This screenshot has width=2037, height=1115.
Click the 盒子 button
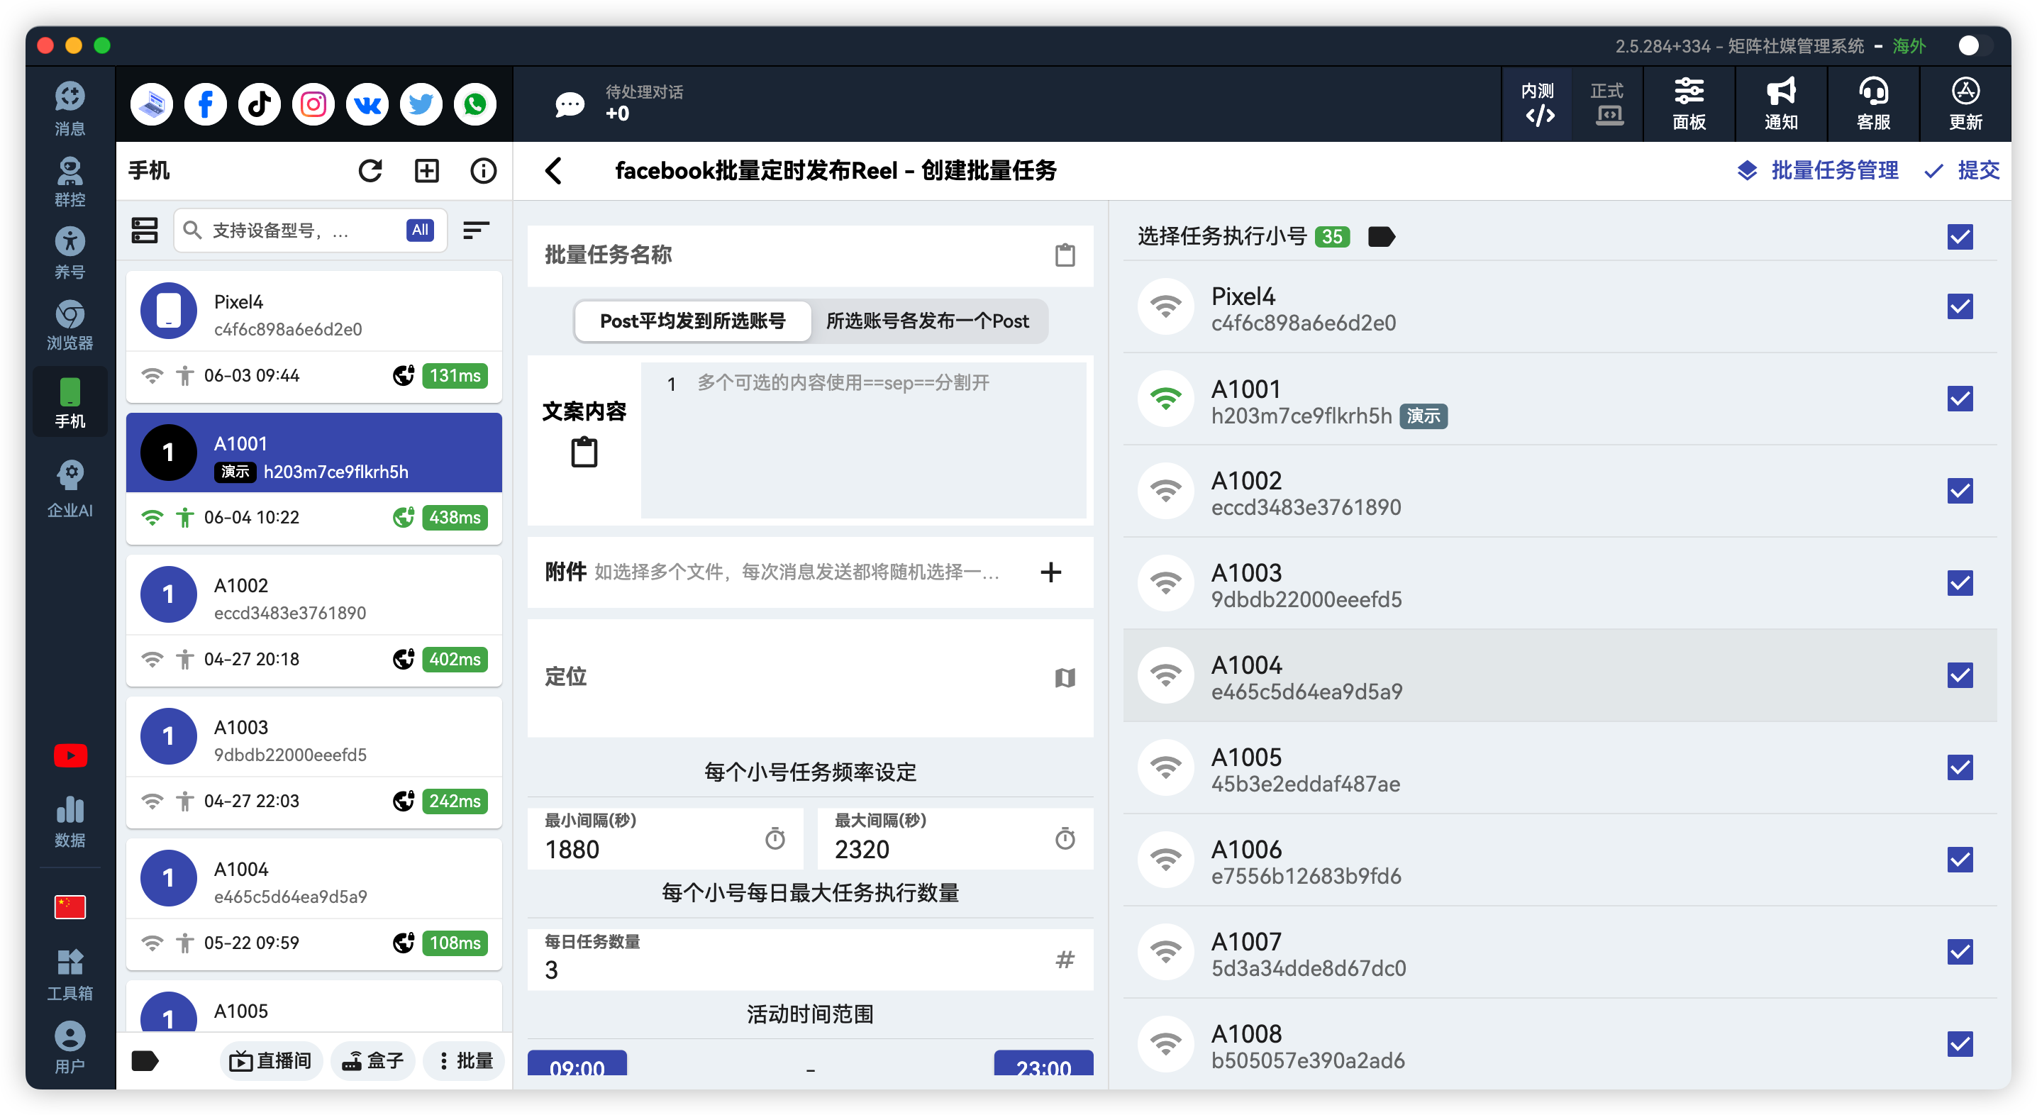pyautogui.click(x=373, y=1060)
